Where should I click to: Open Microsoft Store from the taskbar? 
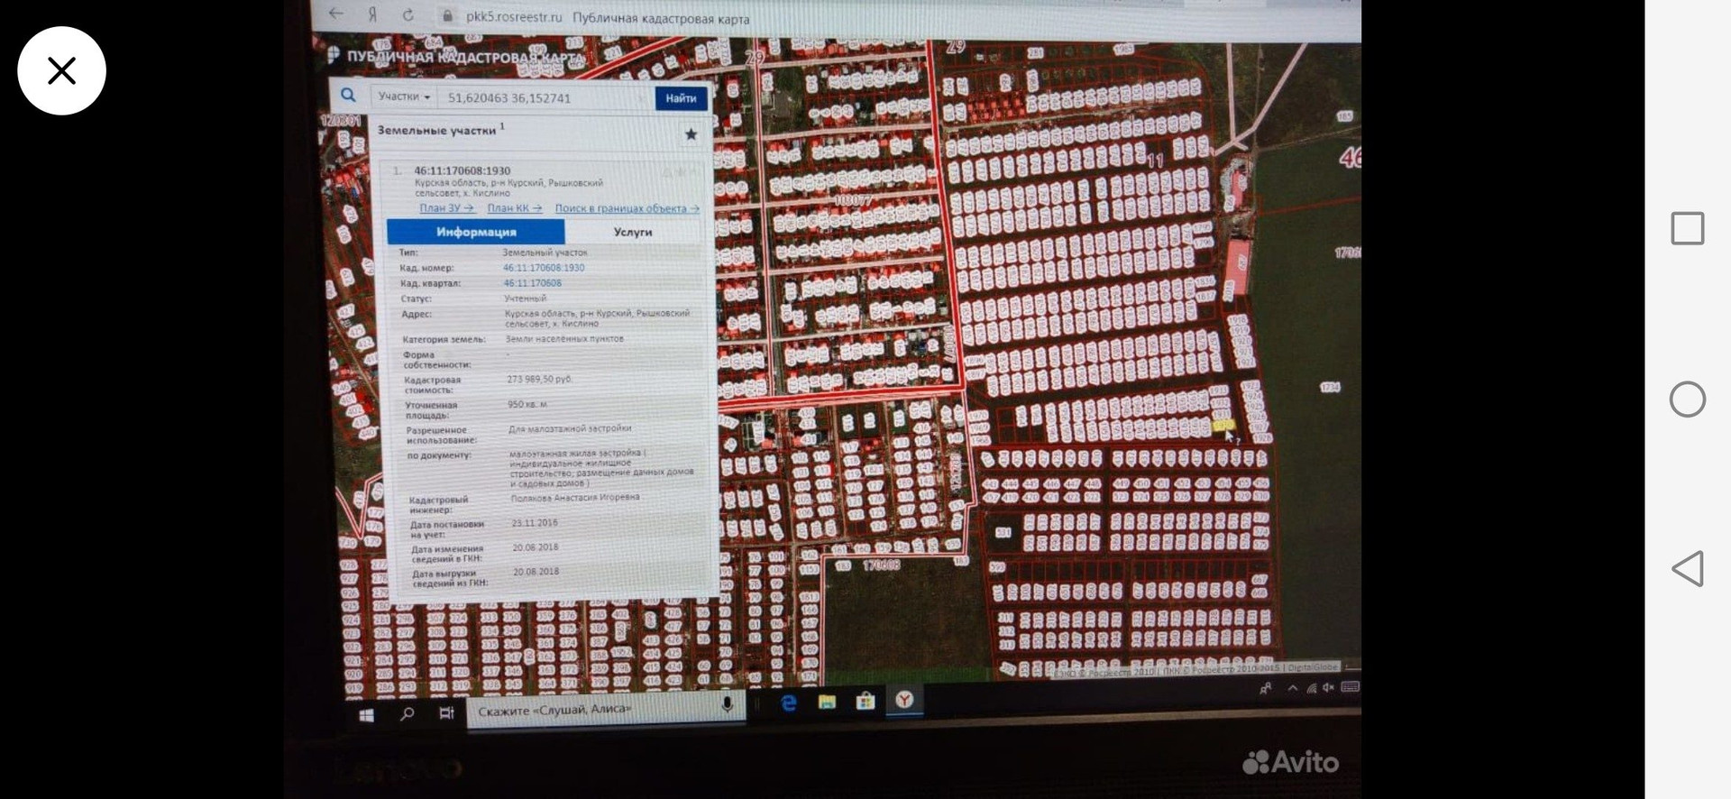(865, 701)
